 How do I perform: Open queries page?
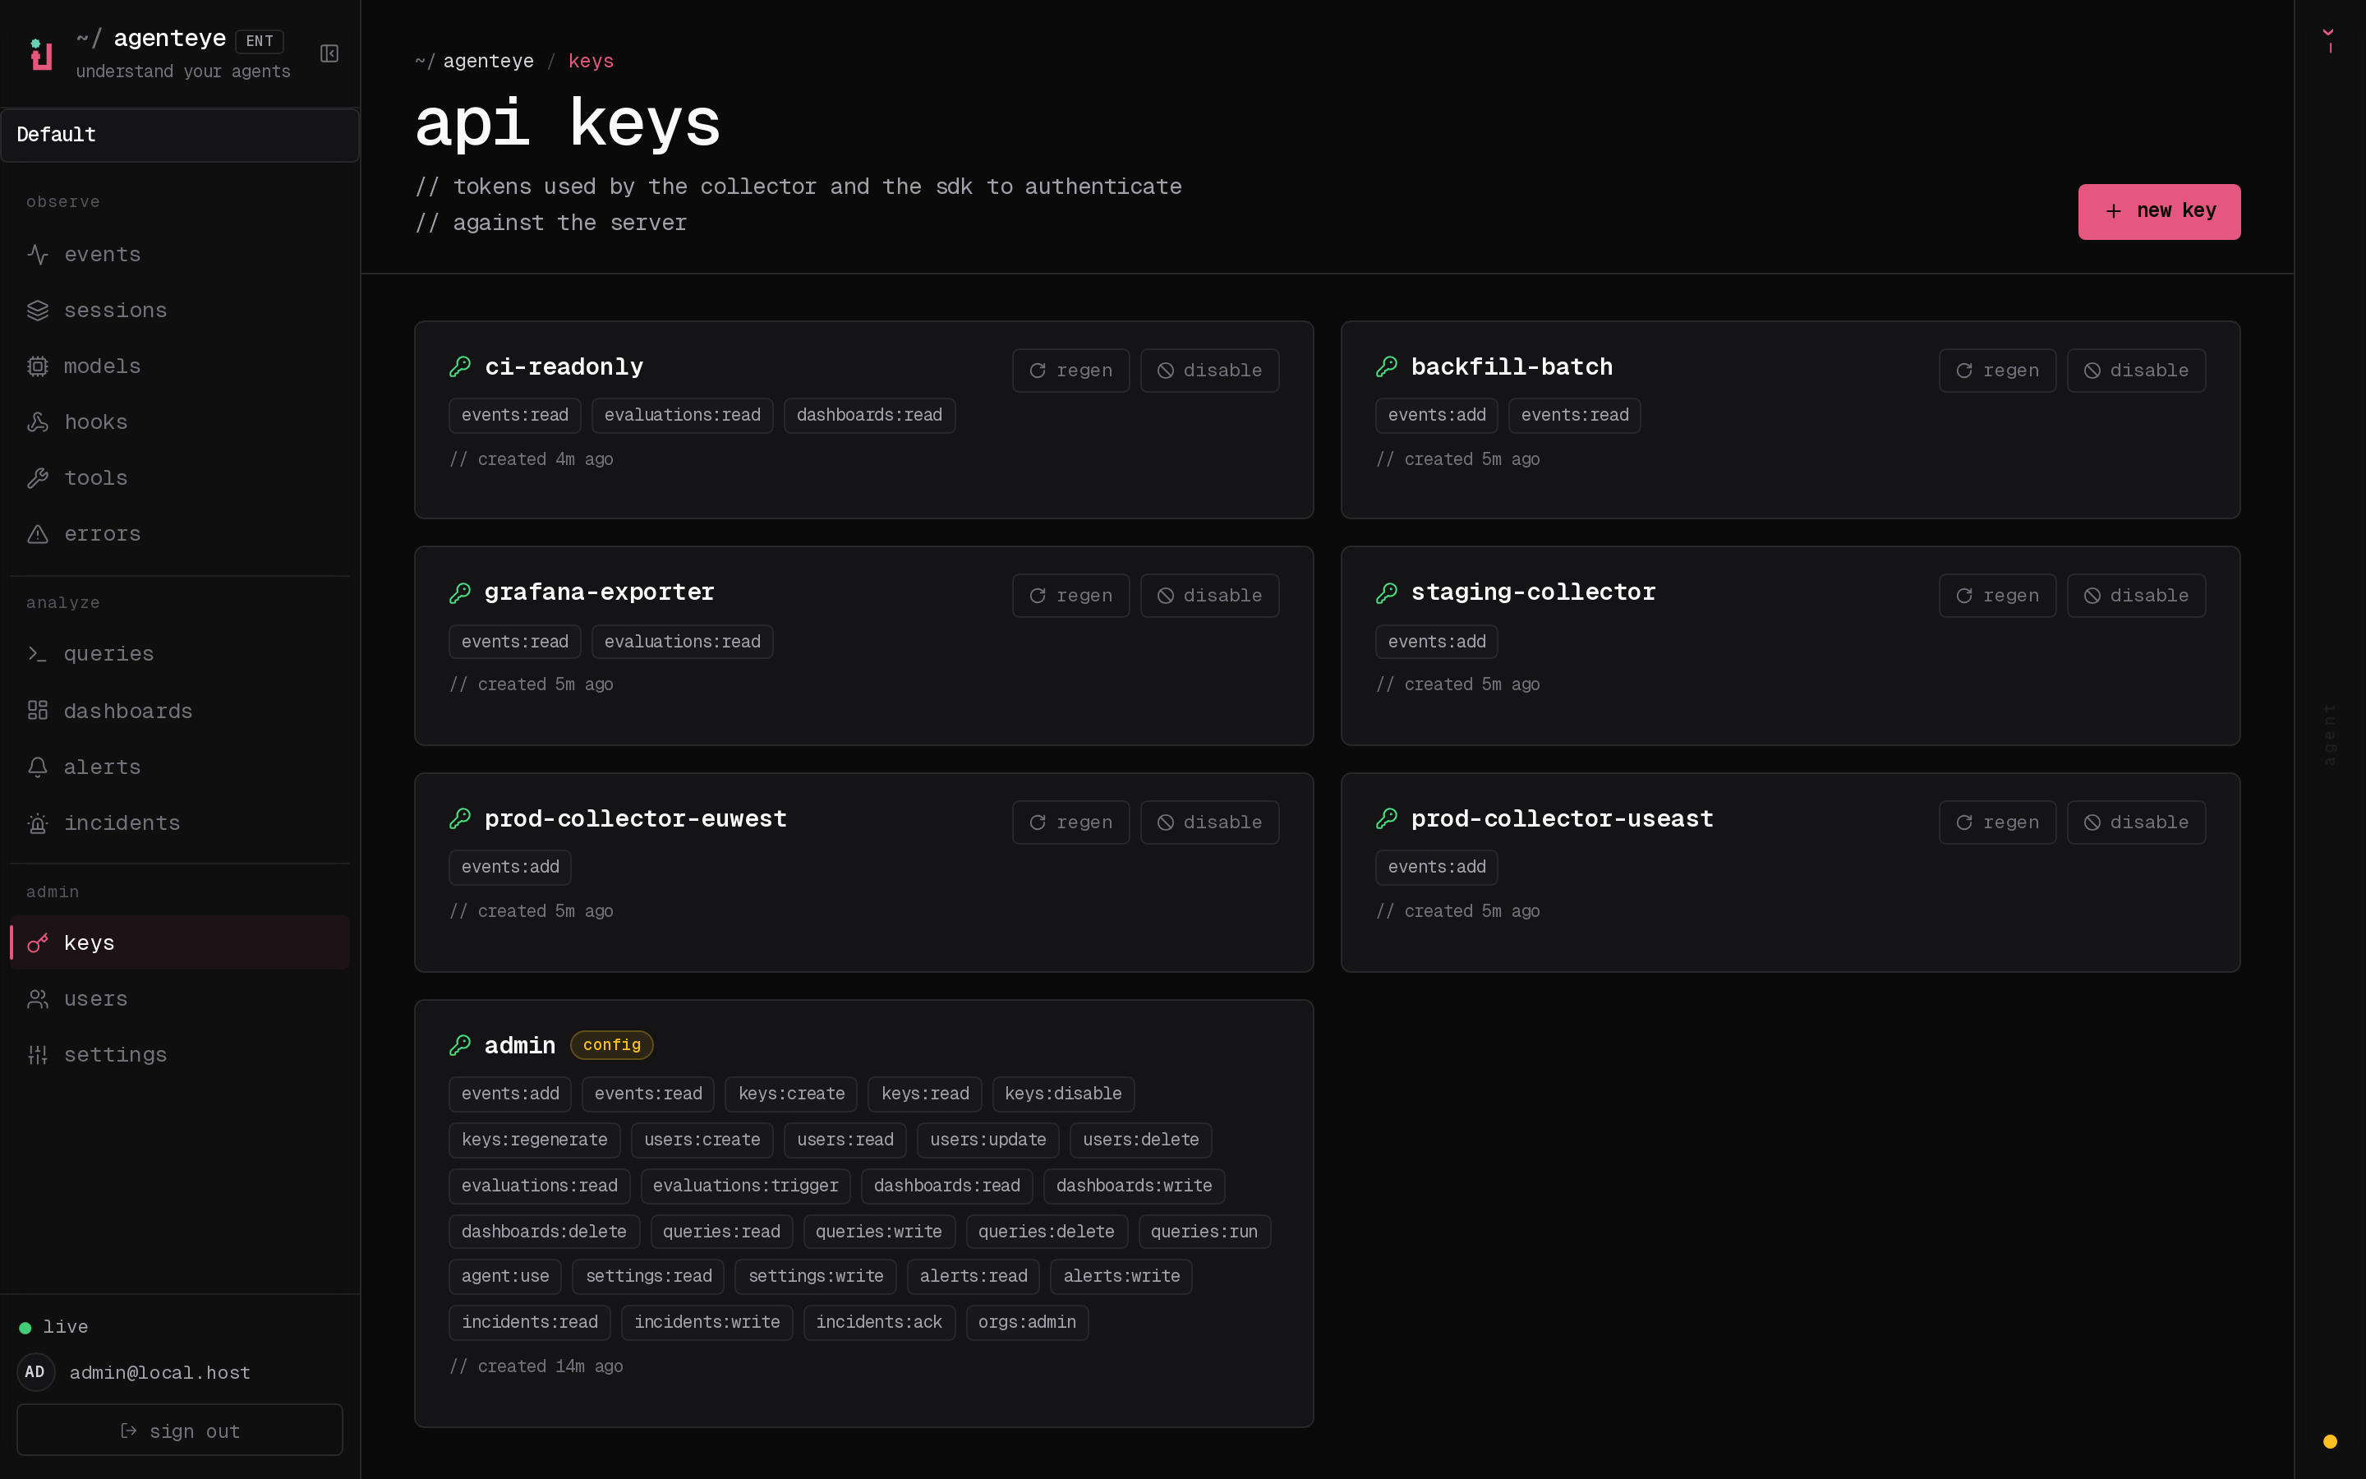coord(180,653)
